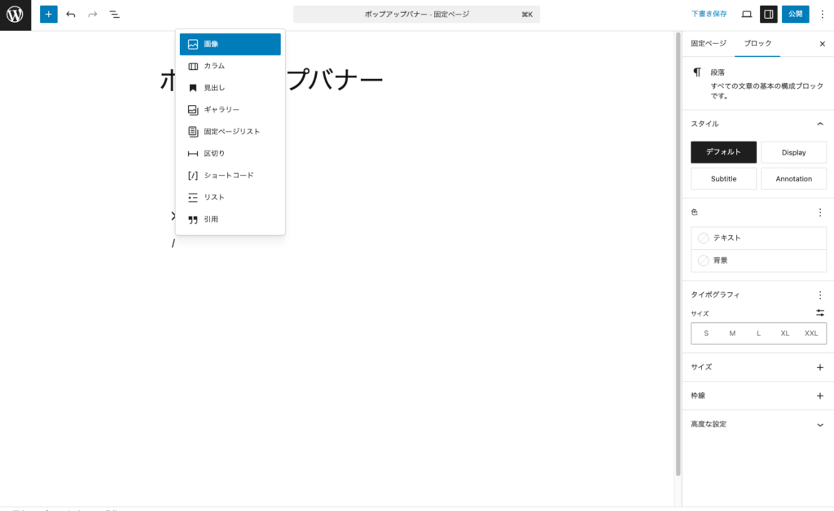This screenshot has height=511, width=834.
Task: Click the WordPress logo icon
Action: pyautogui.click(x=15, y=14)
